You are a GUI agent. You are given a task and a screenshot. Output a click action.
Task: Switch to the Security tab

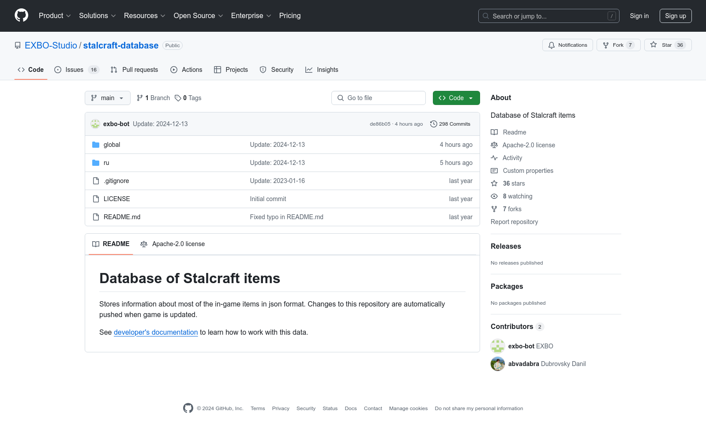tap(277, 70)
